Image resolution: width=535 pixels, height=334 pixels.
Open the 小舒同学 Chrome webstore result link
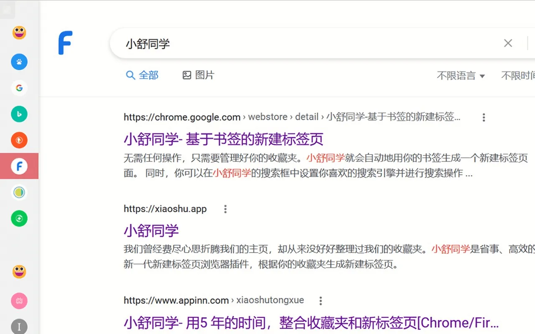223,138
